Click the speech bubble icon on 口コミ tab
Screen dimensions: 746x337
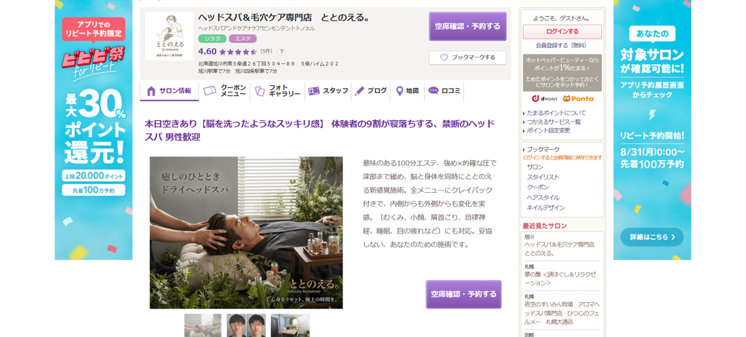433,91
